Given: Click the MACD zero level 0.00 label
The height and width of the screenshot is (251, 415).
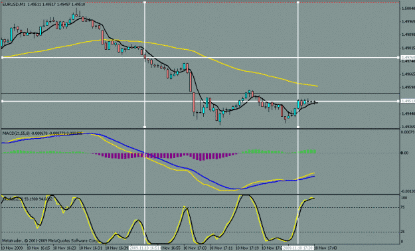Looking at the screenshot, I should (x=405, y=153).
